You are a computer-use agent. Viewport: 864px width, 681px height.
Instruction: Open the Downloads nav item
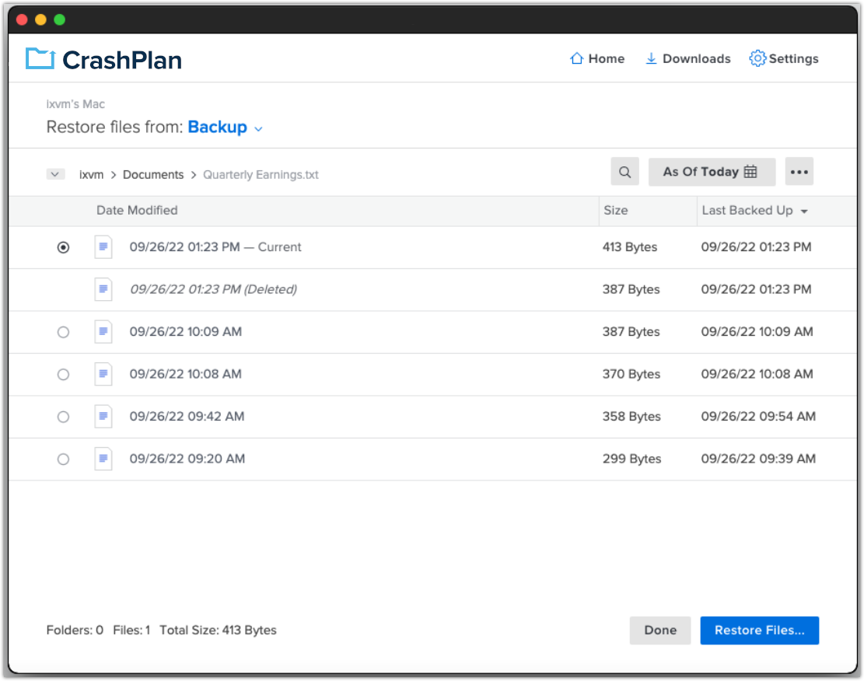687,58
